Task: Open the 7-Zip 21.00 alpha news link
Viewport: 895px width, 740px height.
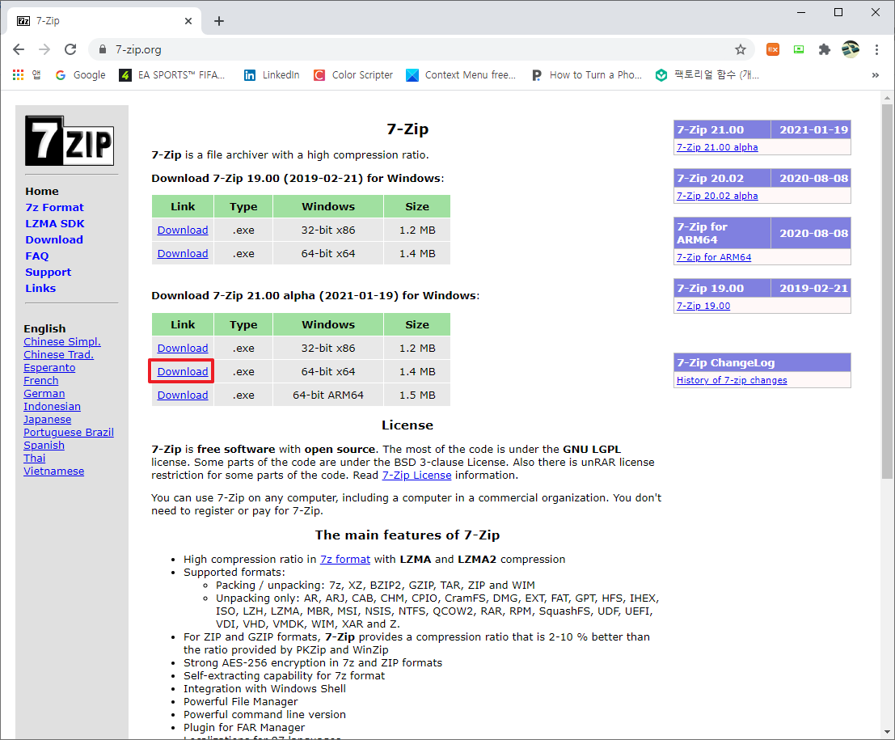Action: click(717, 147)
